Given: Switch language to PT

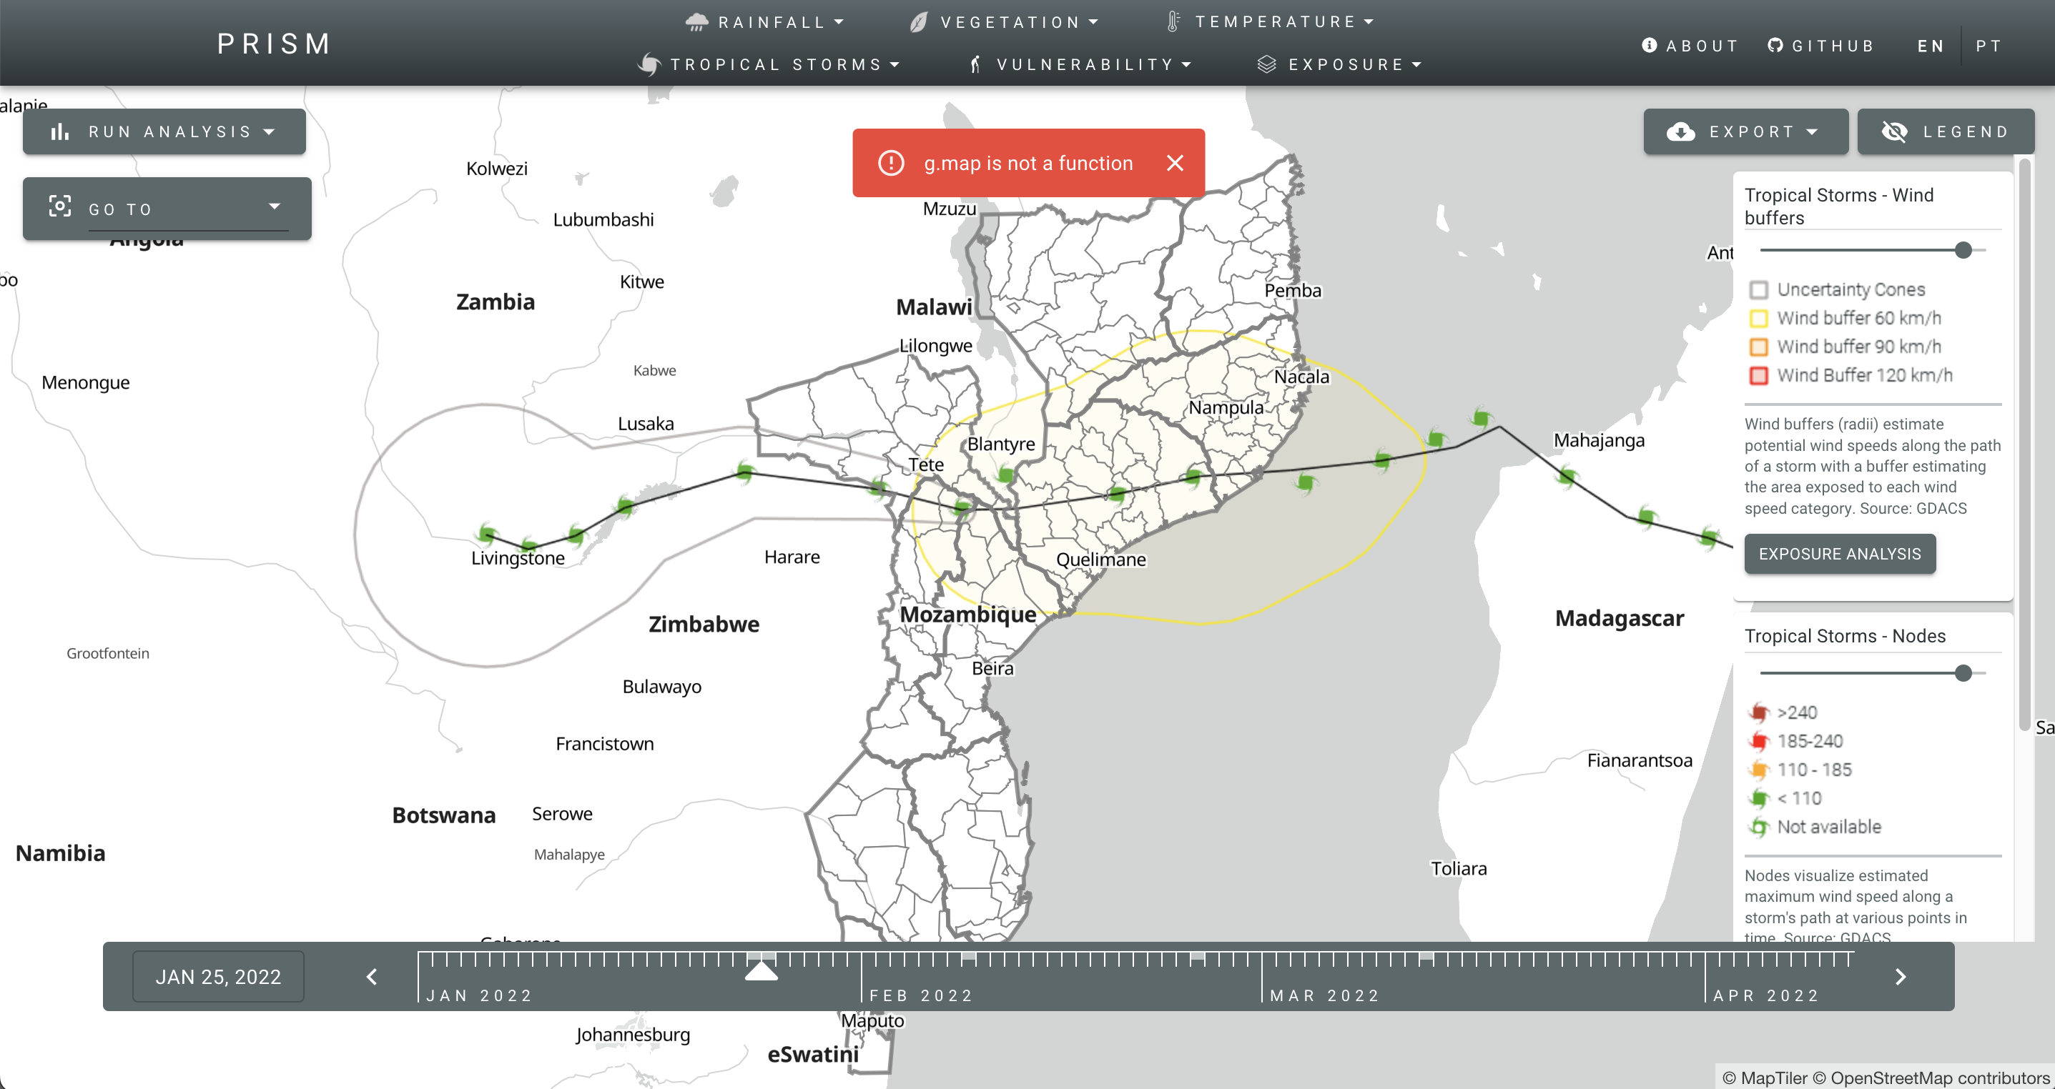Looking at the screenshot, I should coord(1988,46).
